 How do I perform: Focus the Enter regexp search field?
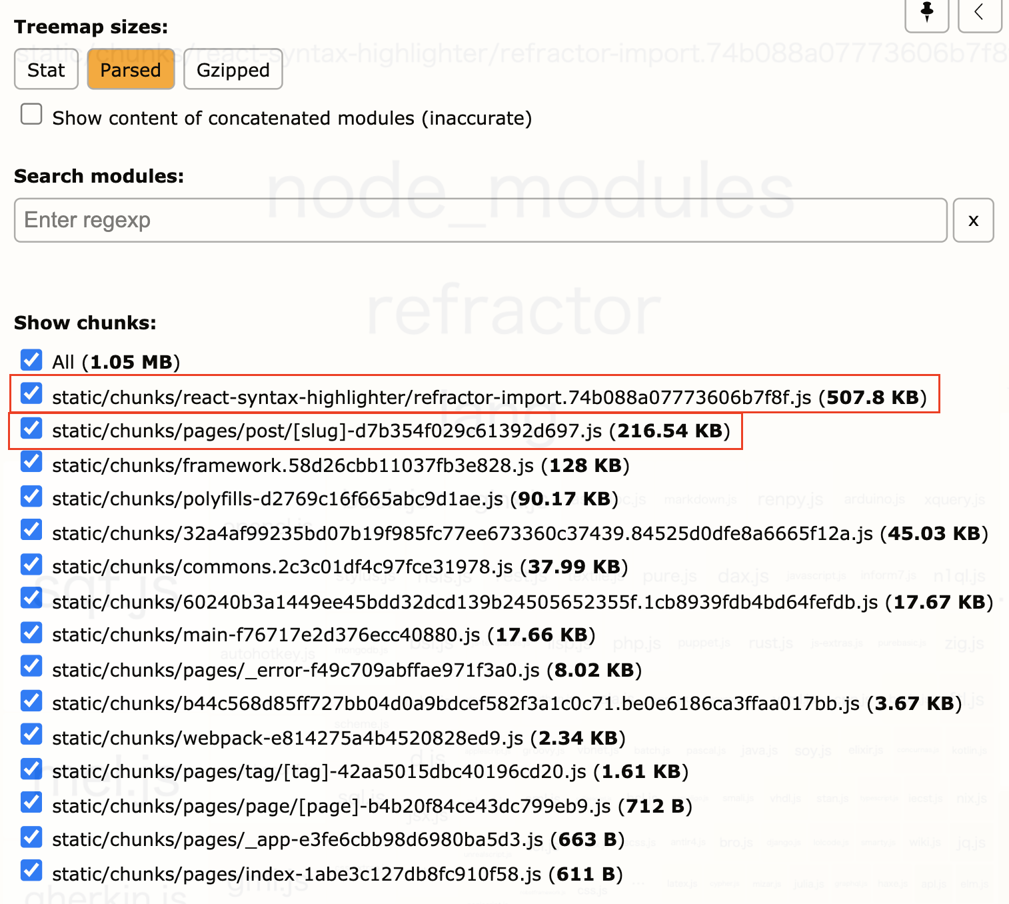pyautogui.click(x=481, y=220)
